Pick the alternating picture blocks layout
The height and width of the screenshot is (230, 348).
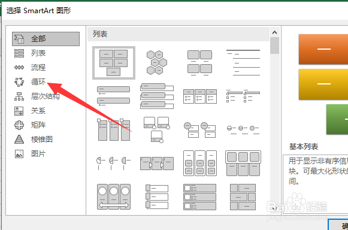tap(243, 196)
